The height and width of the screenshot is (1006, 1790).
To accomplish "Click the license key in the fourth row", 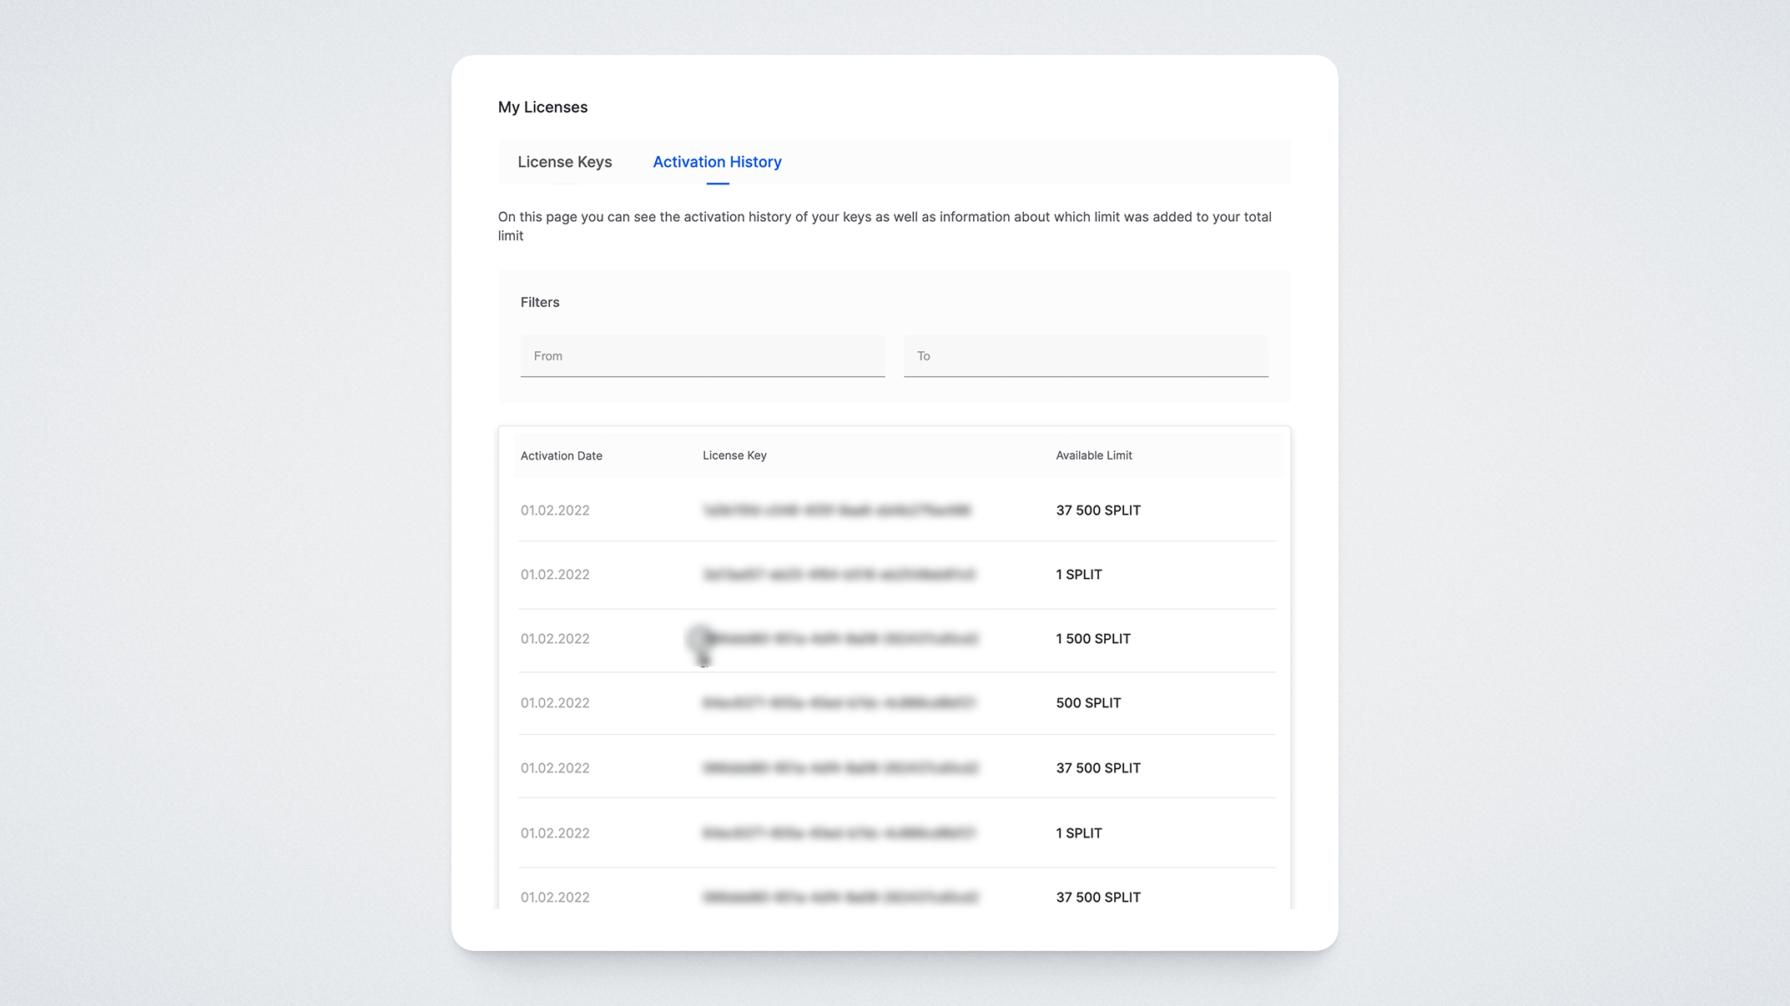I will coord(838,703).
